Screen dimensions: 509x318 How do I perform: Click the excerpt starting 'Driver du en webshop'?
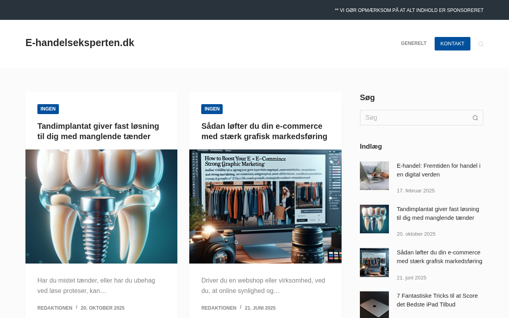[x=263, y=286]
